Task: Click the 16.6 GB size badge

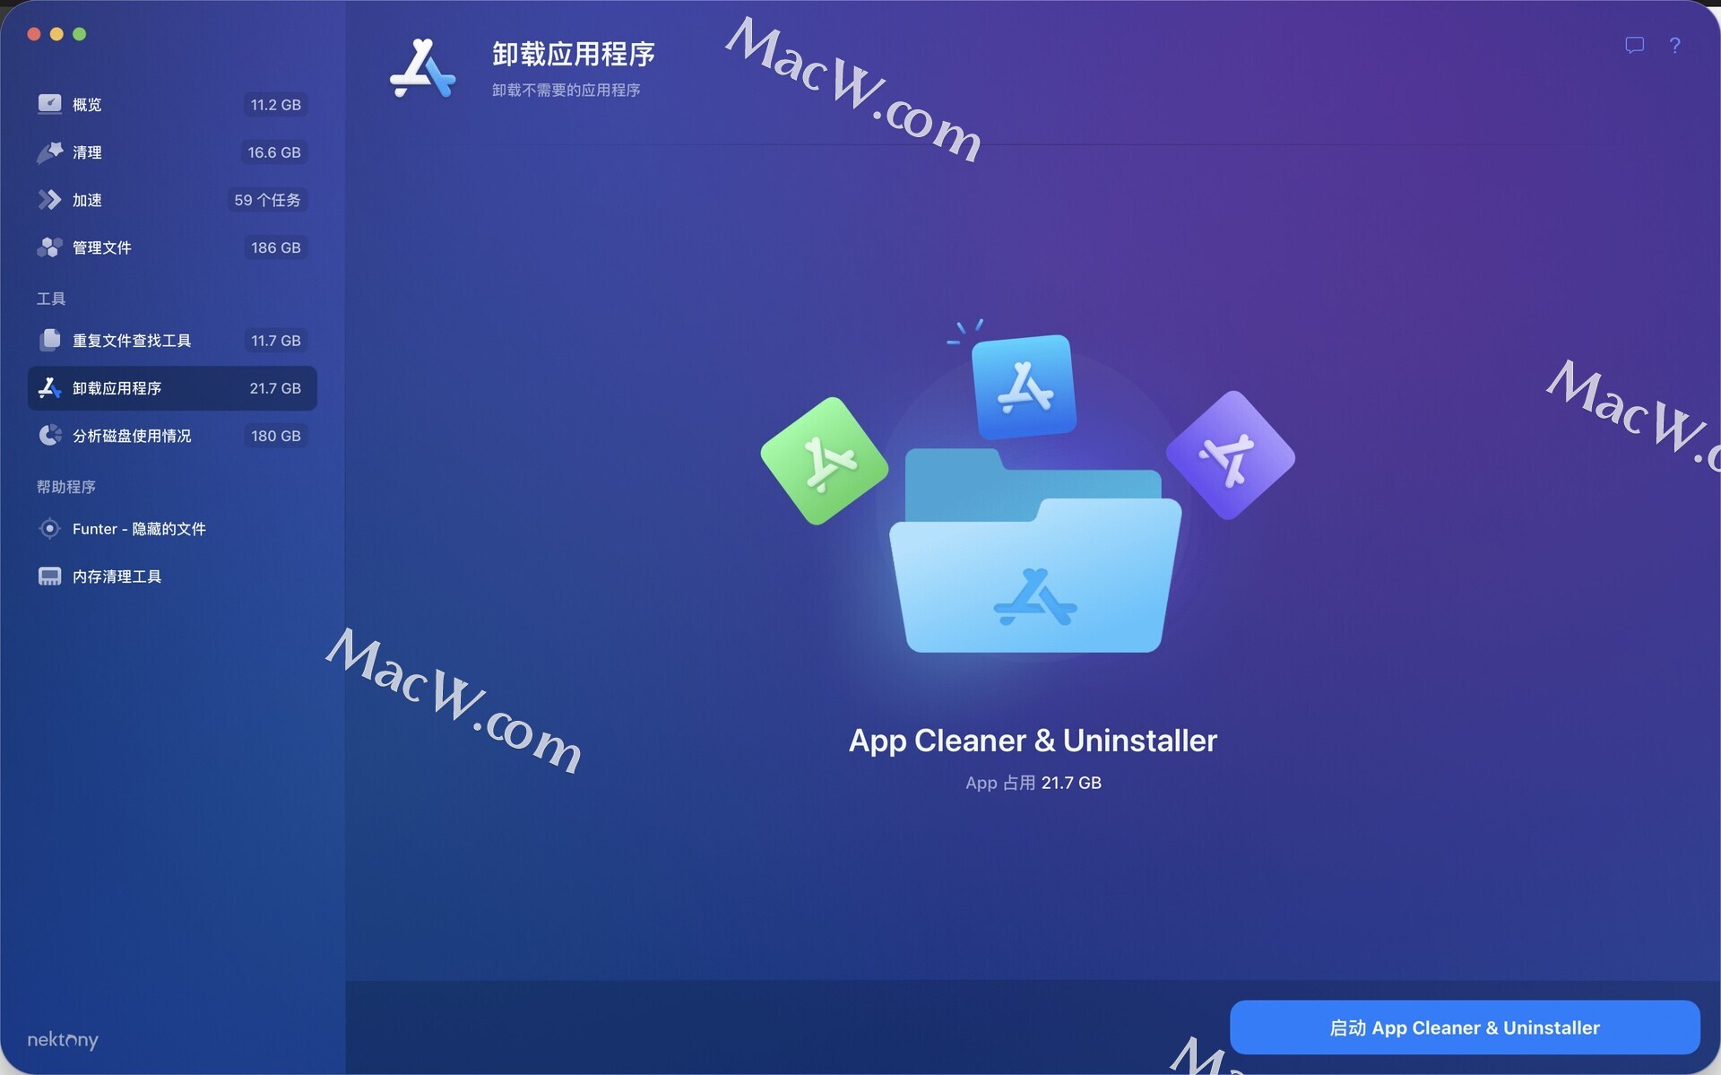Action: coord(274,152)
